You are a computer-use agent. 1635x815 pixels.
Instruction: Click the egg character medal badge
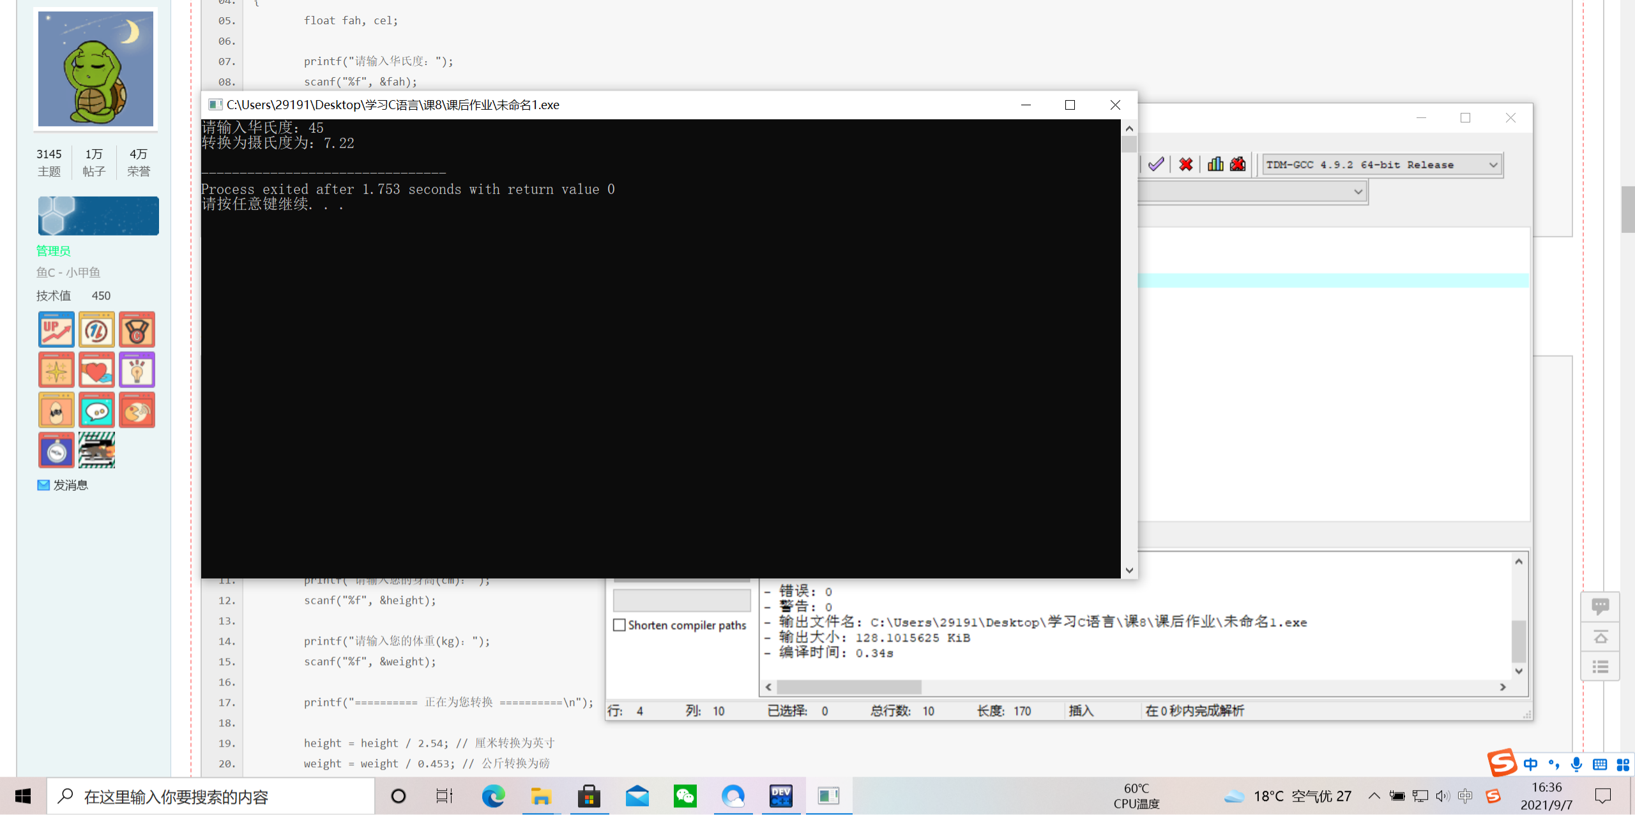56,410
